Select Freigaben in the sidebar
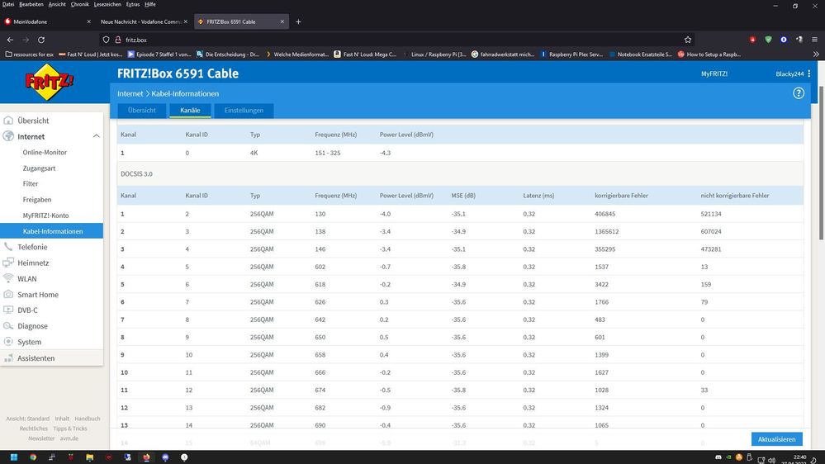 coord(37,199)
